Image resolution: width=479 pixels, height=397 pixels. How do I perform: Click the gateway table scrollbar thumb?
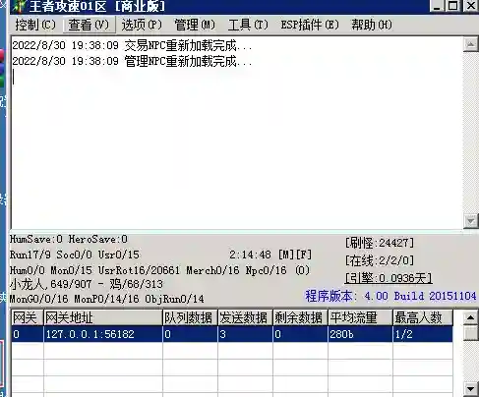(x=470, y=333)
